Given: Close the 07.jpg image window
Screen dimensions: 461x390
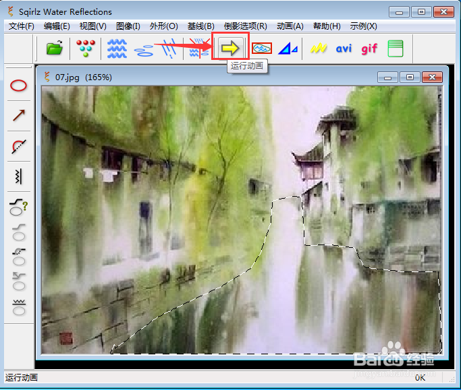Looking at the screenshot, I should [x=432, y=77].
